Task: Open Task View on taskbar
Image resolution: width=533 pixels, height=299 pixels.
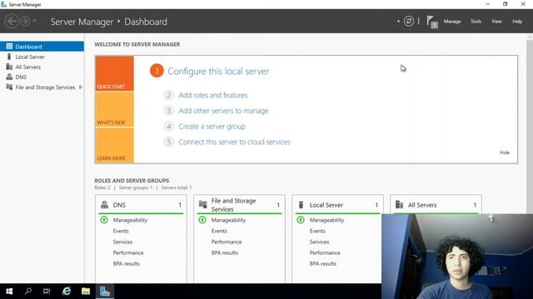Action: pos(47,292)
